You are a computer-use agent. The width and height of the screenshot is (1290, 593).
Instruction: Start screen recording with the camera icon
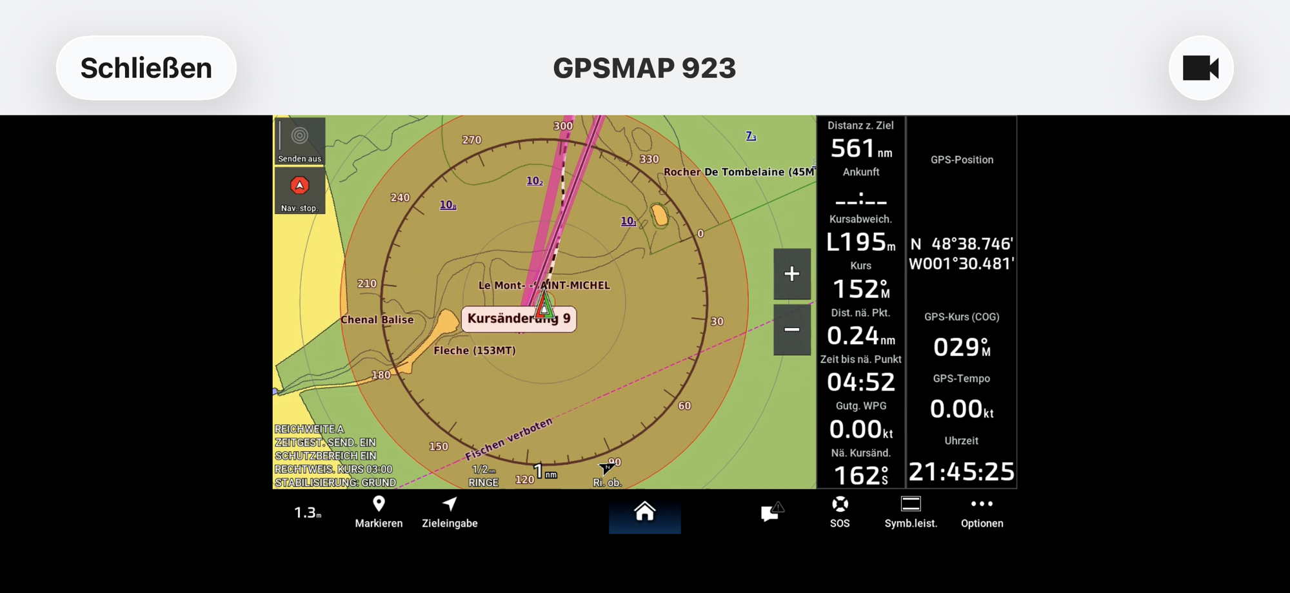[1201, 68]
